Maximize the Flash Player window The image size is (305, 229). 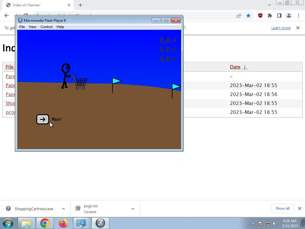[x=166, y=21]
